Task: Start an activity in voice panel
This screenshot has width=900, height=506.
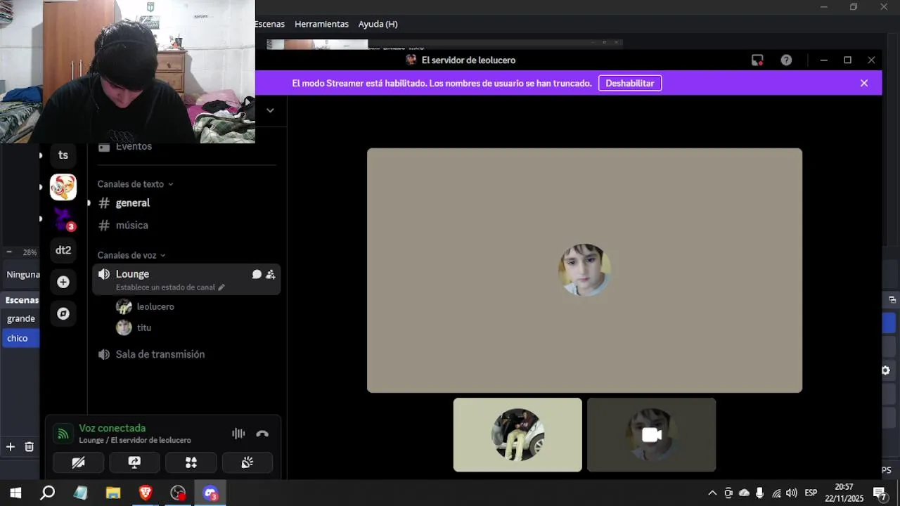Action: point(191,462)
